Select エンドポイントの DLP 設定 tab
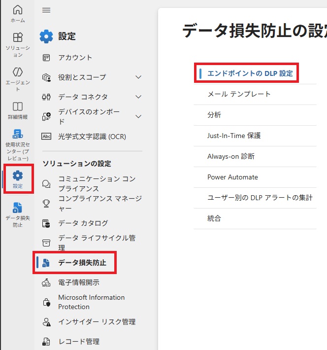The width and height of the screenshot is (327, 350). point(250,73)
